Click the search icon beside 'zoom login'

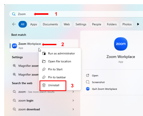(x=14, y=100)
